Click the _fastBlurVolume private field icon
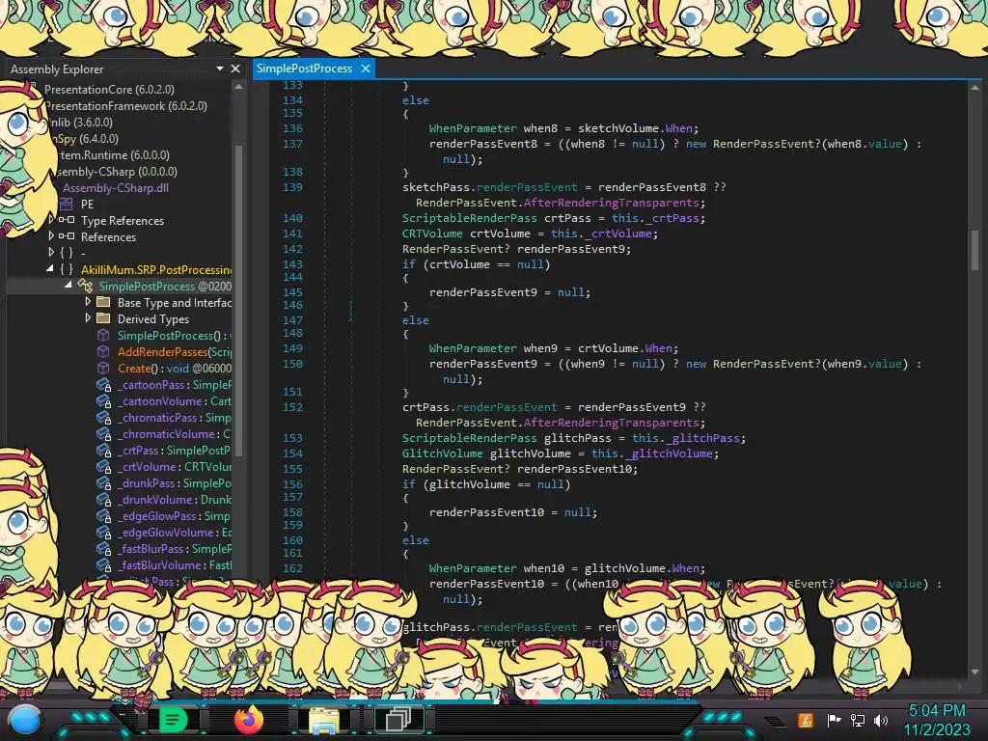988x741 pixels. (x=103, y=564)
